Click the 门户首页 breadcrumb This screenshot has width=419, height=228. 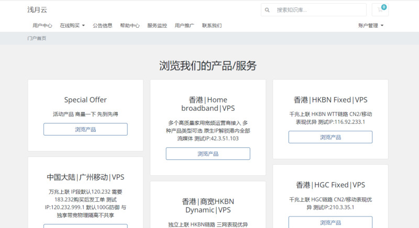coord(37,38)
